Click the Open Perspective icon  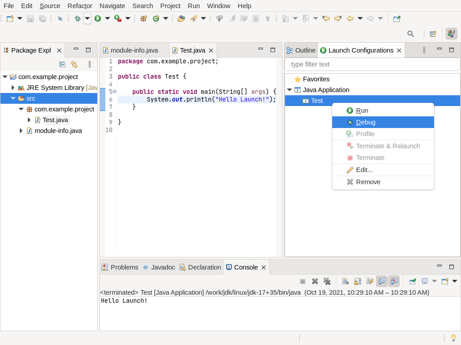pos(433,34)
